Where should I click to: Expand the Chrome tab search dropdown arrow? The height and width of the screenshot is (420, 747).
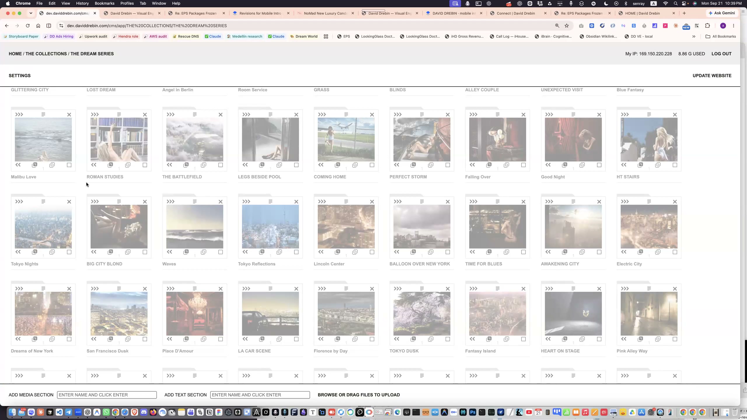(31, 13)
